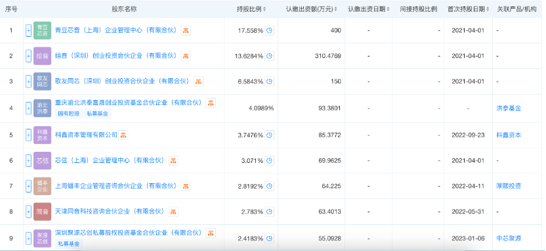Expand the 科鑫资本 row plus button
This screenshot has width=546, height=251.
29,135
